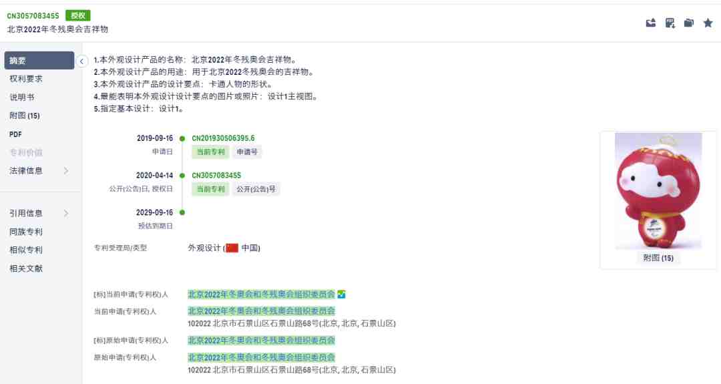Click the 原始申请(专利权)人 name link
The width and height of the screenshot is (721, 384).
(x=261, y=357)
